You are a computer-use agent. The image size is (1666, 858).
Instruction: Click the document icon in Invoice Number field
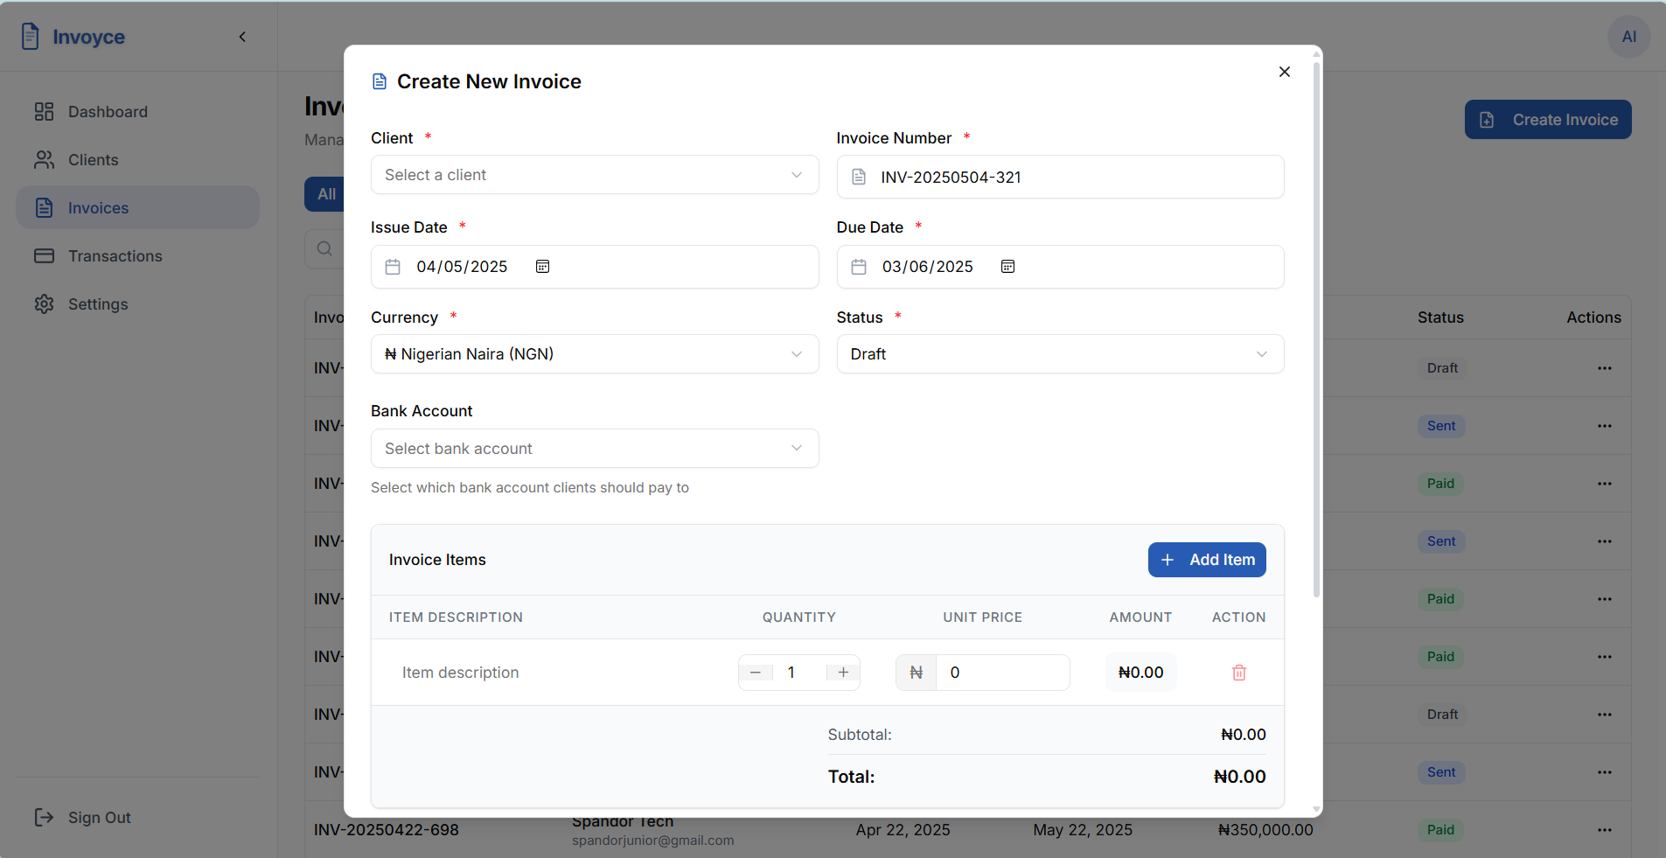pyautogui.click(x=859, y=178)
